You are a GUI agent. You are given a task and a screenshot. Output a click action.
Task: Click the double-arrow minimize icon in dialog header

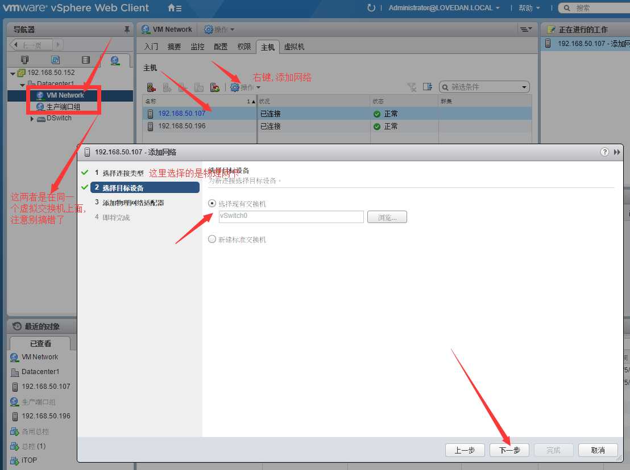tap(617, 152)
